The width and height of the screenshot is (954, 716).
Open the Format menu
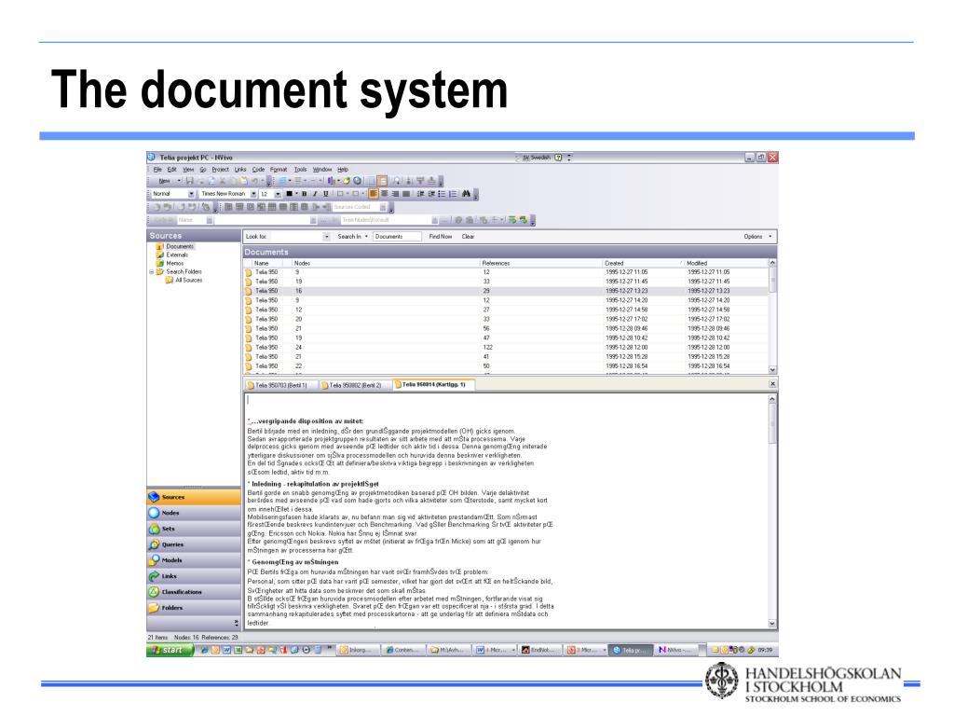(278, 170)
